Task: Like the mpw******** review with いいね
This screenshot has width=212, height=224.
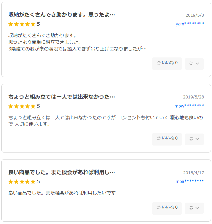Action: pyautogui.click(x=167, y=139)
